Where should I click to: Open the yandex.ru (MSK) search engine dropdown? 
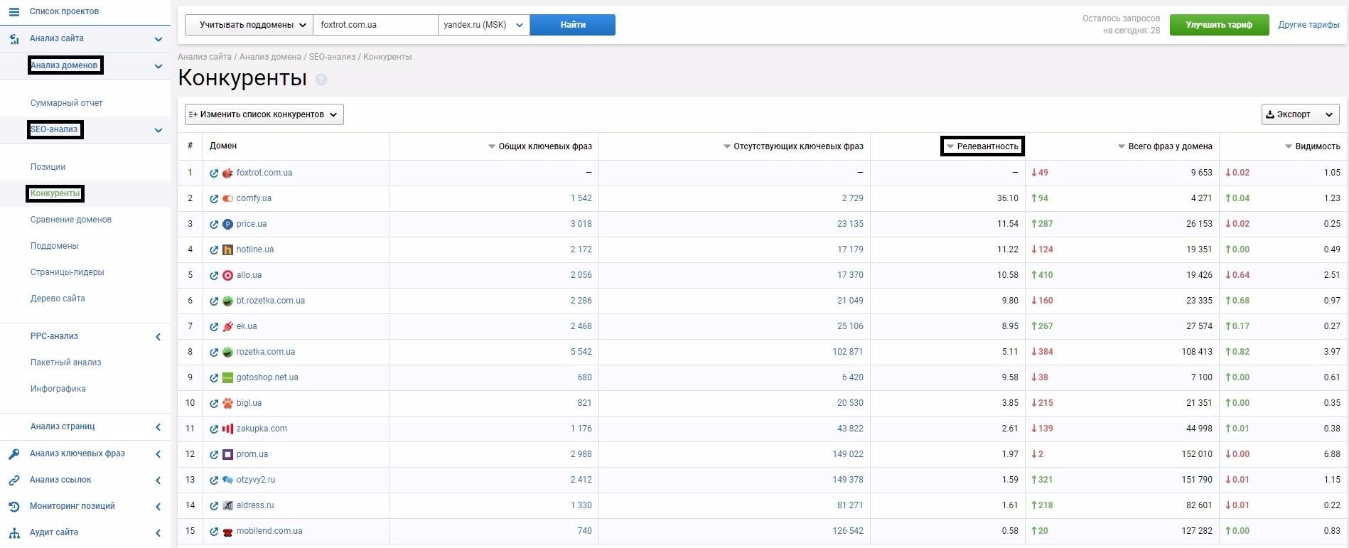click(x=483, y=25)
